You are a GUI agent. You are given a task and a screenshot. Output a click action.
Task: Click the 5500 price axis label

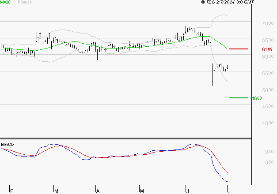pyautogui.click(x=268, y=73)
